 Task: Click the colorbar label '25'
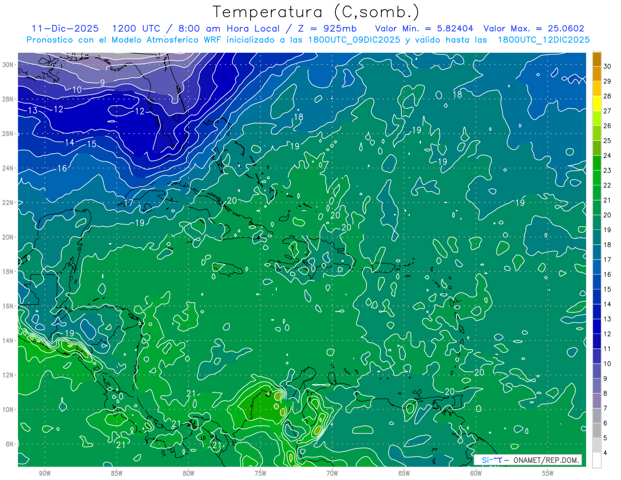[608, 141]
